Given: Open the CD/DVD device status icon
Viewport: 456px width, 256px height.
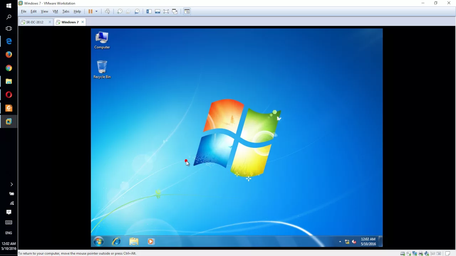Looking at the screenshot, I should [409, 254].
